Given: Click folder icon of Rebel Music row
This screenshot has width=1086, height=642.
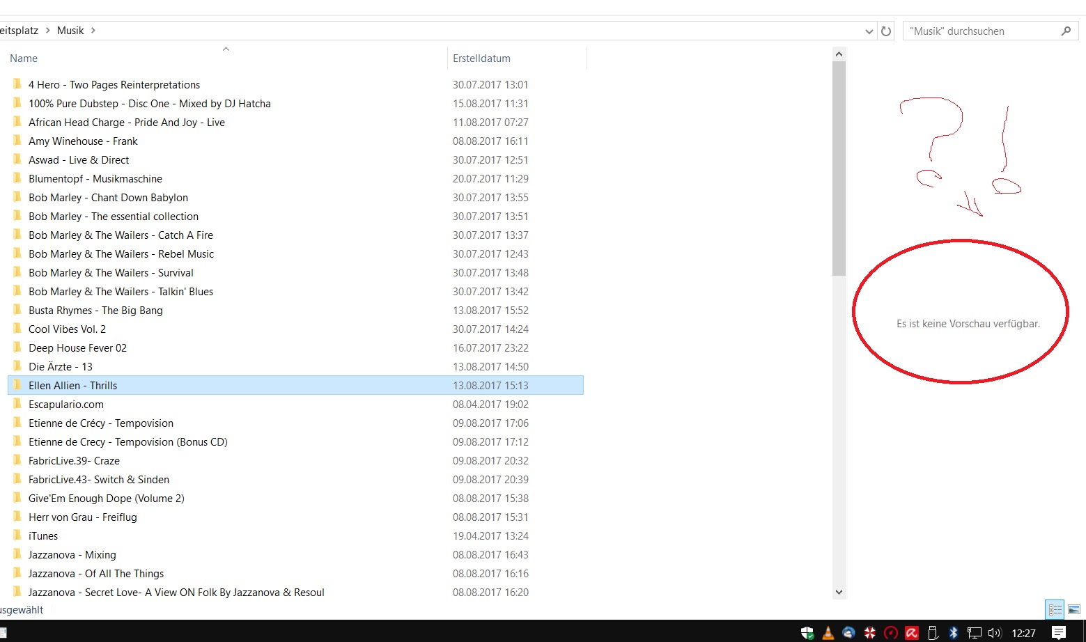Looking at the screenshot, I should (x=17, y=253).
